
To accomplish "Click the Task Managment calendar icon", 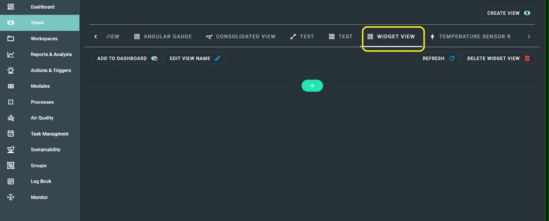I will point(11,134).
